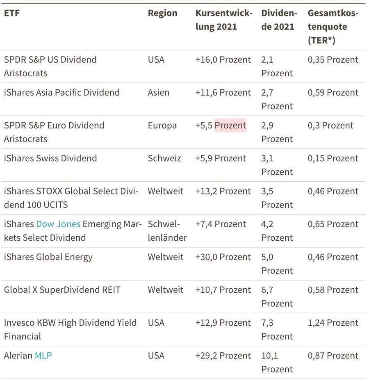Click the iShares Global Energy ETF name
Screen dimensions: 369x381
pos(48,257)
